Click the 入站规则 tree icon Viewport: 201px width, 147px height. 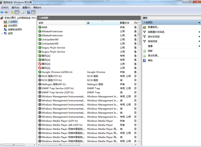tap(5, 22)
